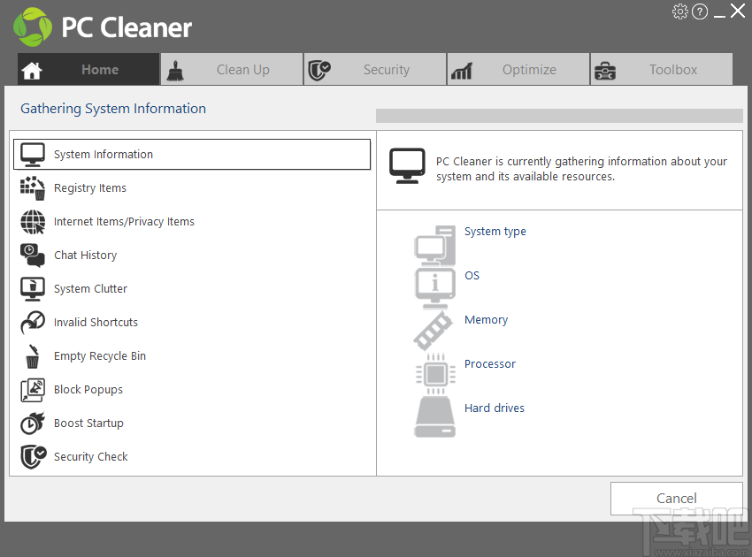Select the System Clutter entry
Image resolution: width=752 pixels, height=557 pixels.
[x=192, y=288]
